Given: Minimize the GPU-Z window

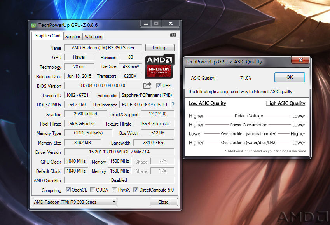Looking at the screenshot, I should tap(146, 24).
